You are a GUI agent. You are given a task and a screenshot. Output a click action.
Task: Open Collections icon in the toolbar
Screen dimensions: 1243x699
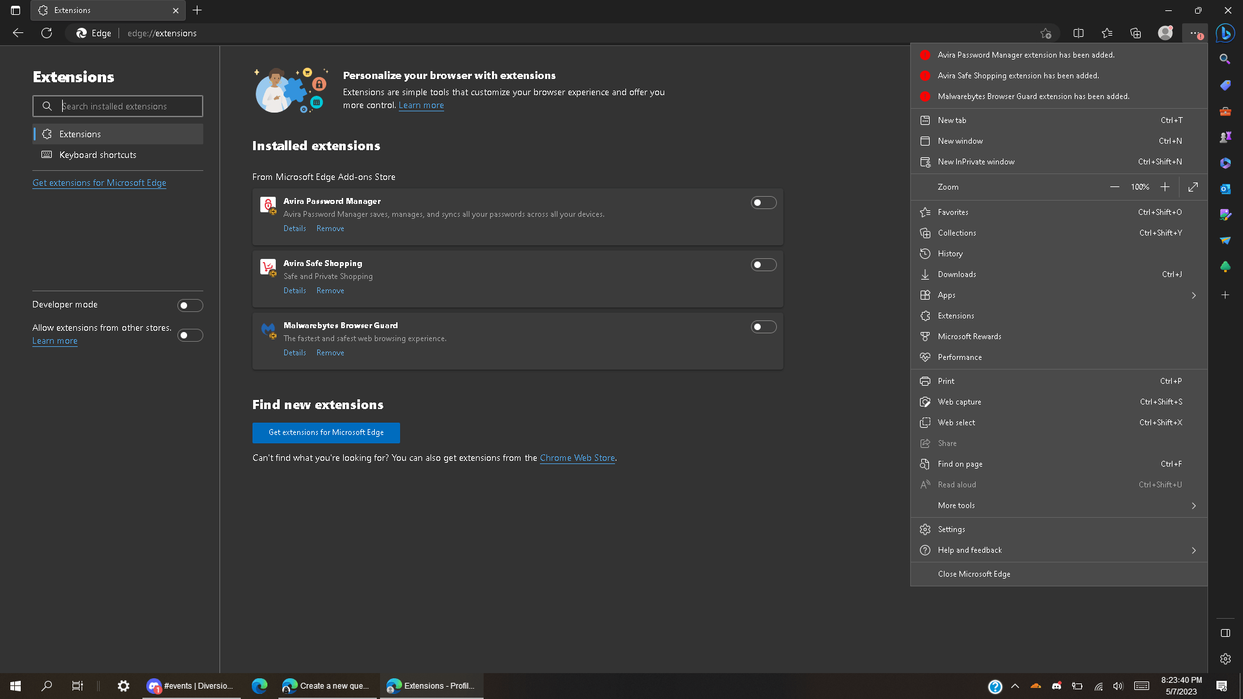click(1136, 33)
